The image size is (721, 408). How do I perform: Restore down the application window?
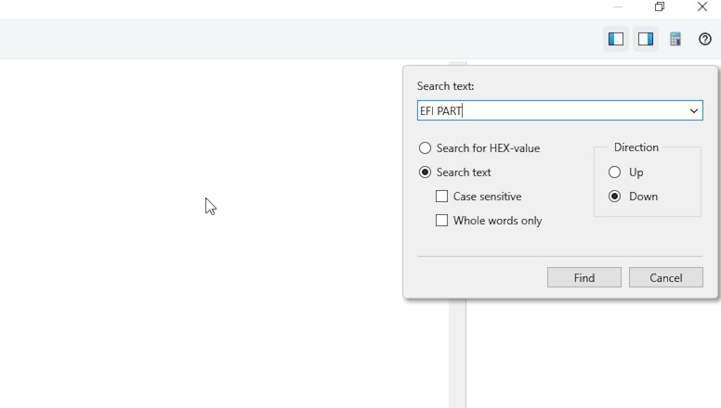point(660,6)
